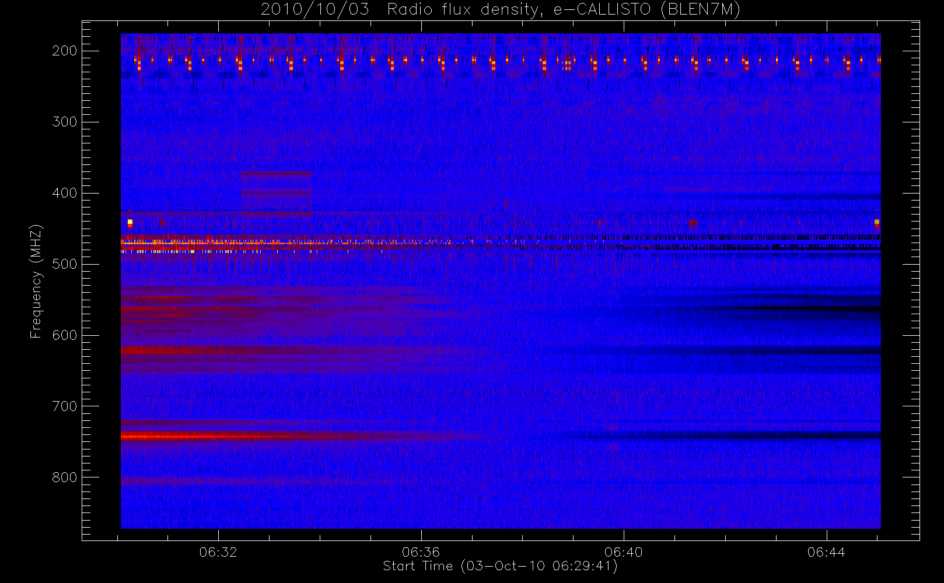This screenshot has width=944, height=583.
Task: Click the plot title '2010/10/03 Radio flux density, e-CALLISTO (BLEN7M)'
Action: 501,9
